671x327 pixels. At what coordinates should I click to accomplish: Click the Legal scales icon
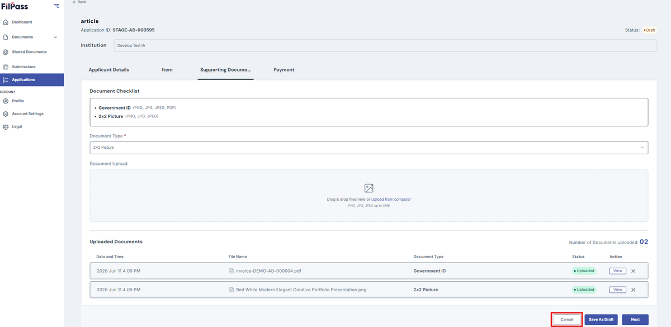click(6, 127)
